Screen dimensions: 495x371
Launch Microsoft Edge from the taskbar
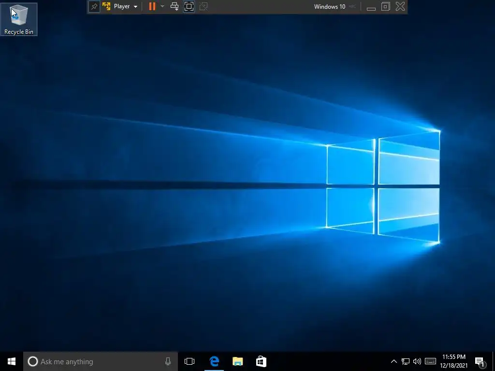point(214,361)
